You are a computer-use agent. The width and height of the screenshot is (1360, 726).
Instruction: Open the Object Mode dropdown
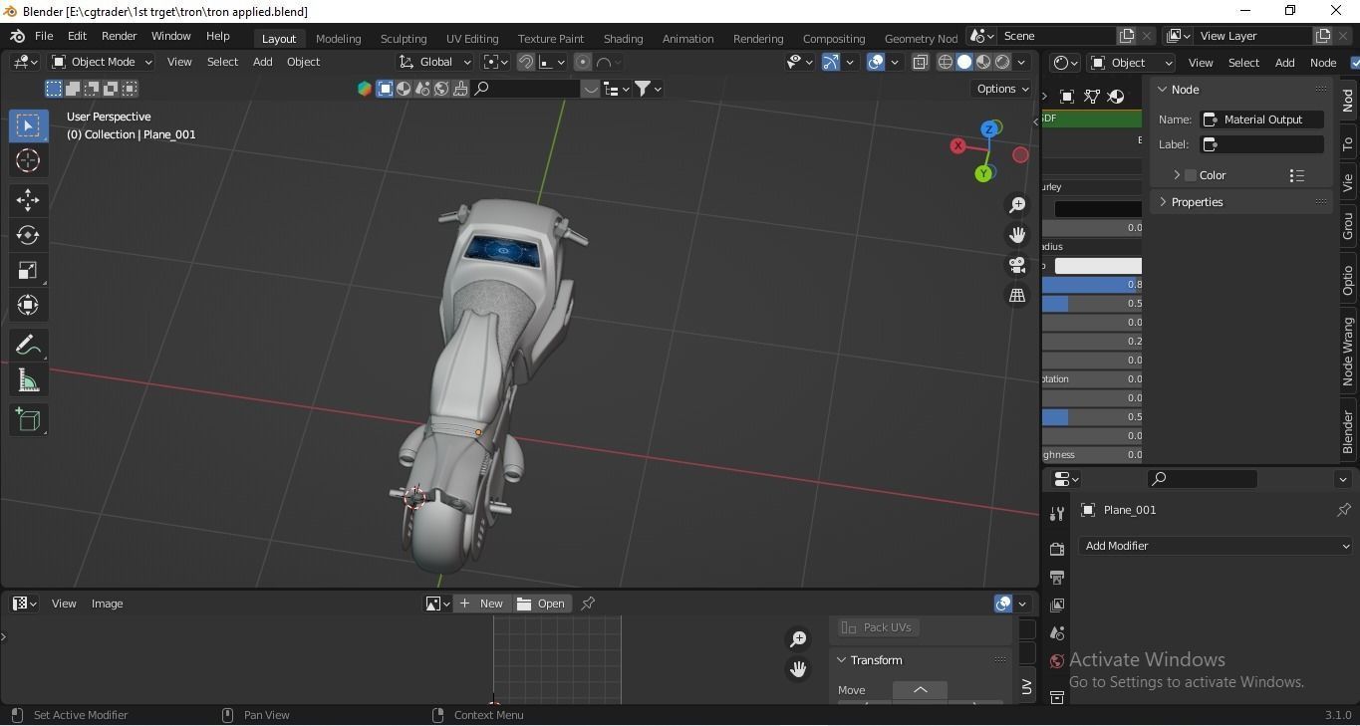click(102, 62)
